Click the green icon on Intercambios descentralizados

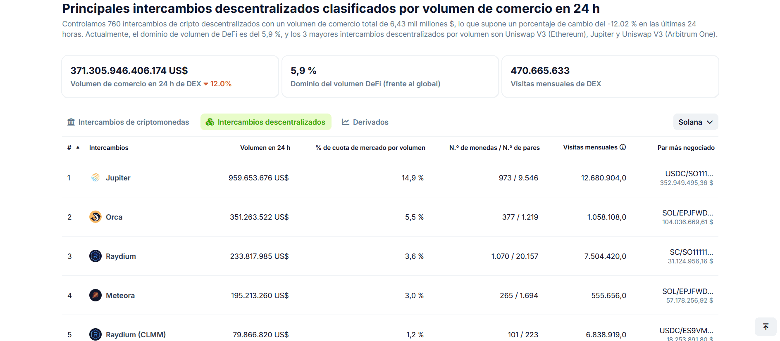point(210,122)
